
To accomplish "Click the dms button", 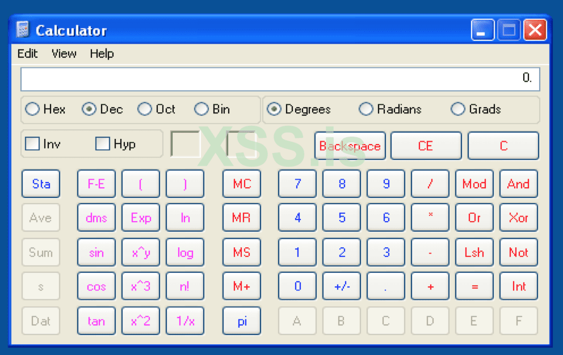I will [96, 218].
